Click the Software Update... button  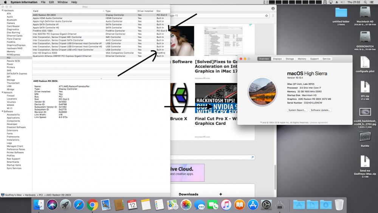pyautogui.click(x=321, y=110)
